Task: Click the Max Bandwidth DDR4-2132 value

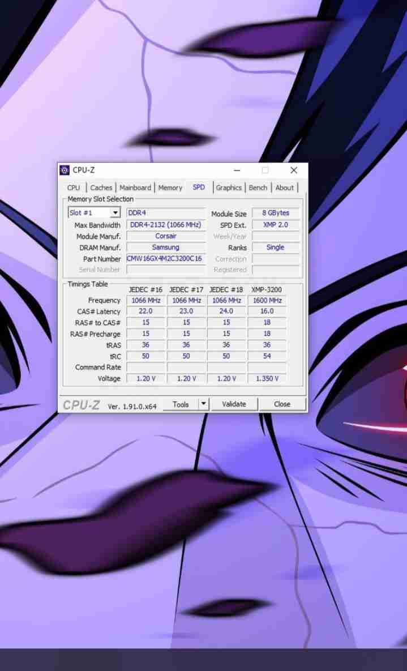Action: tap(166, 225)
